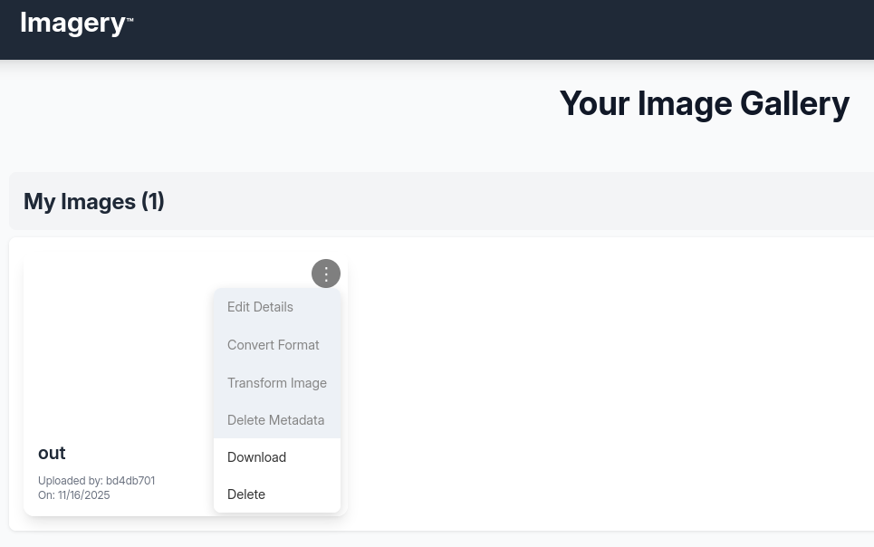Click the out title text on the card
Screen dimensions: 874x547
pyautogui.click(x=52, y=453)
